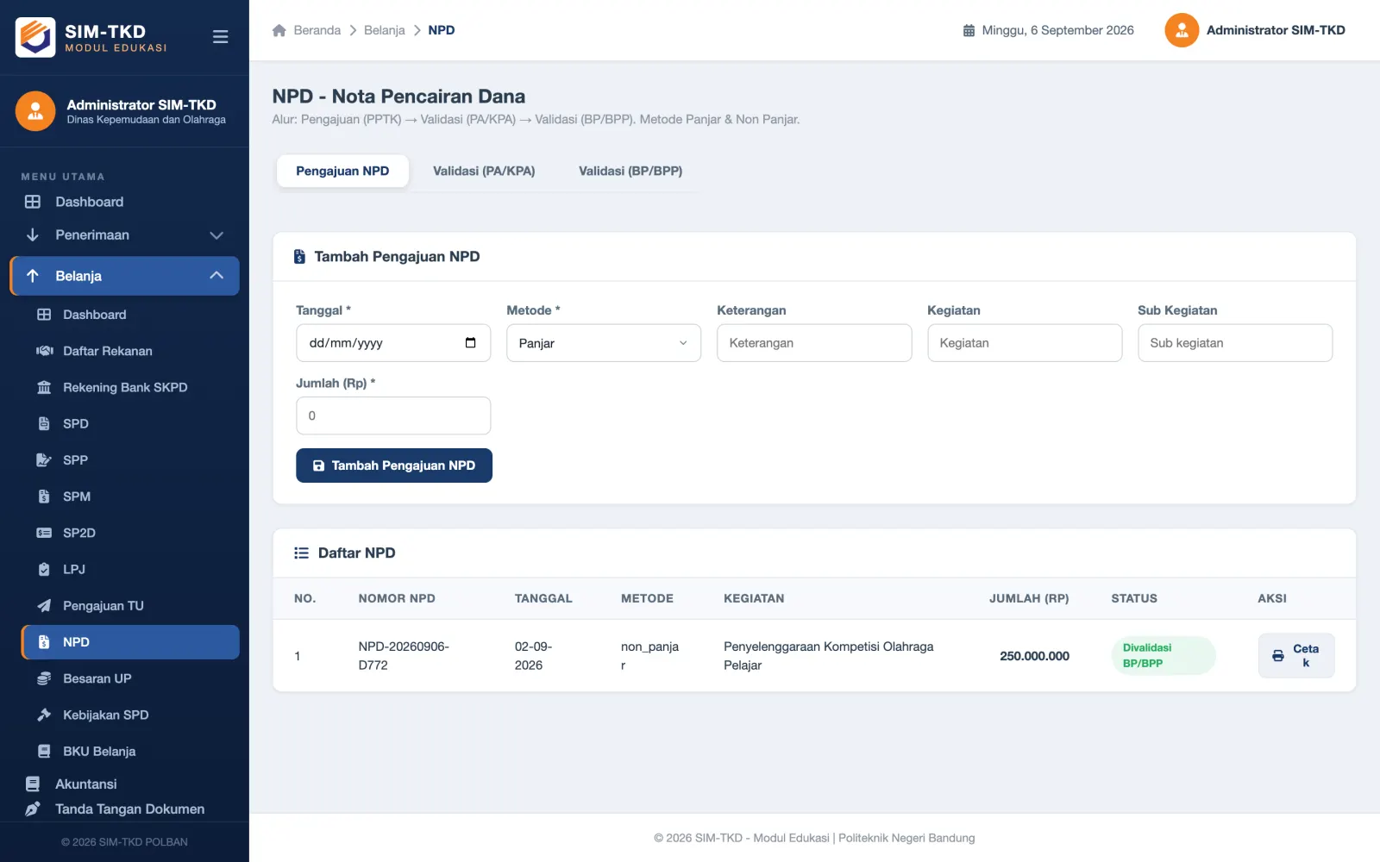Click the Kebijakan SPD gavel icon
The image size is (1380, 862).
44,715
